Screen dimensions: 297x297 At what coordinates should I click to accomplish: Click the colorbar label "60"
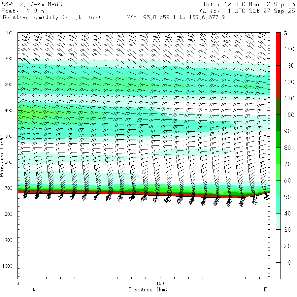pos(287,181)
